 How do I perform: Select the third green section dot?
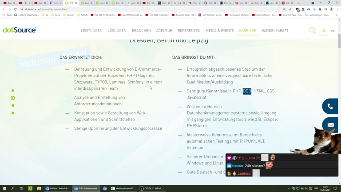(x=13, y=106)
